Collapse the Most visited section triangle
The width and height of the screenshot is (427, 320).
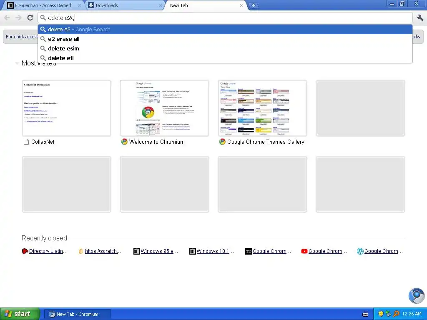(x=17, y=63)
